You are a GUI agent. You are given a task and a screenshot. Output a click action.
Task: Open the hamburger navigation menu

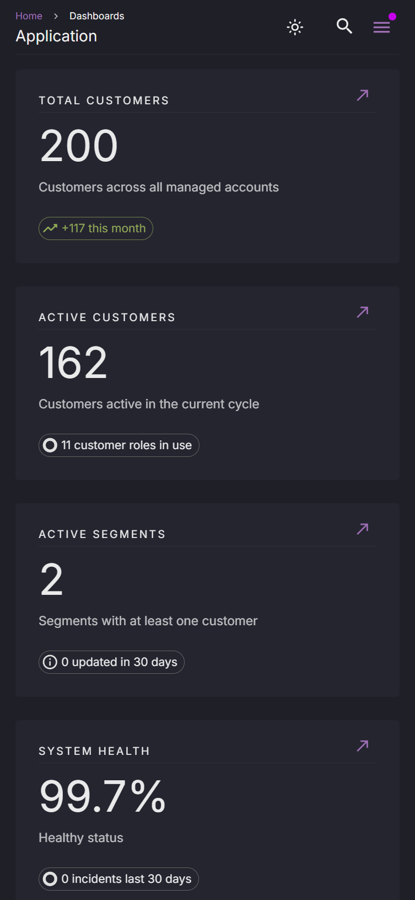381,27
